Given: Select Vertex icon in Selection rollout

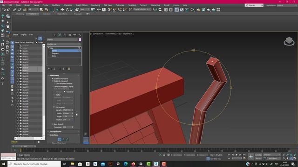Looking at the screenshot, I should 60,140.
